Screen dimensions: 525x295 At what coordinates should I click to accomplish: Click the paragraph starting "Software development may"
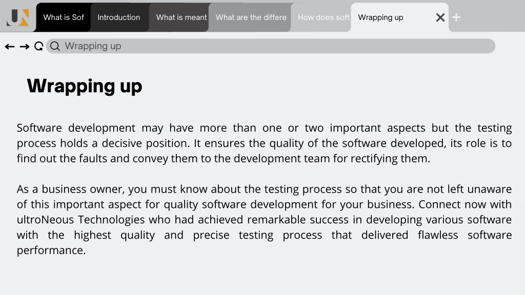click(x=264, y=143)
